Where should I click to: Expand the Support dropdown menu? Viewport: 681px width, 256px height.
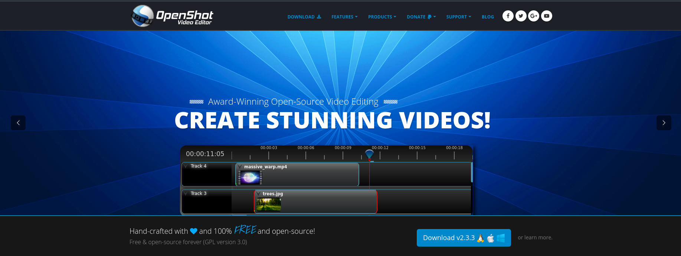click(x=458, y=17)
